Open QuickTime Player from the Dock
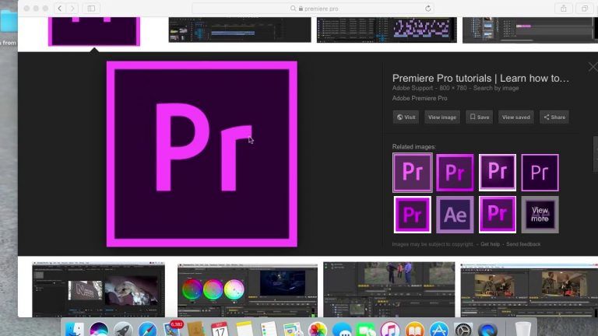598x336 pixels. pyautogui.click(x=487, y=329)
